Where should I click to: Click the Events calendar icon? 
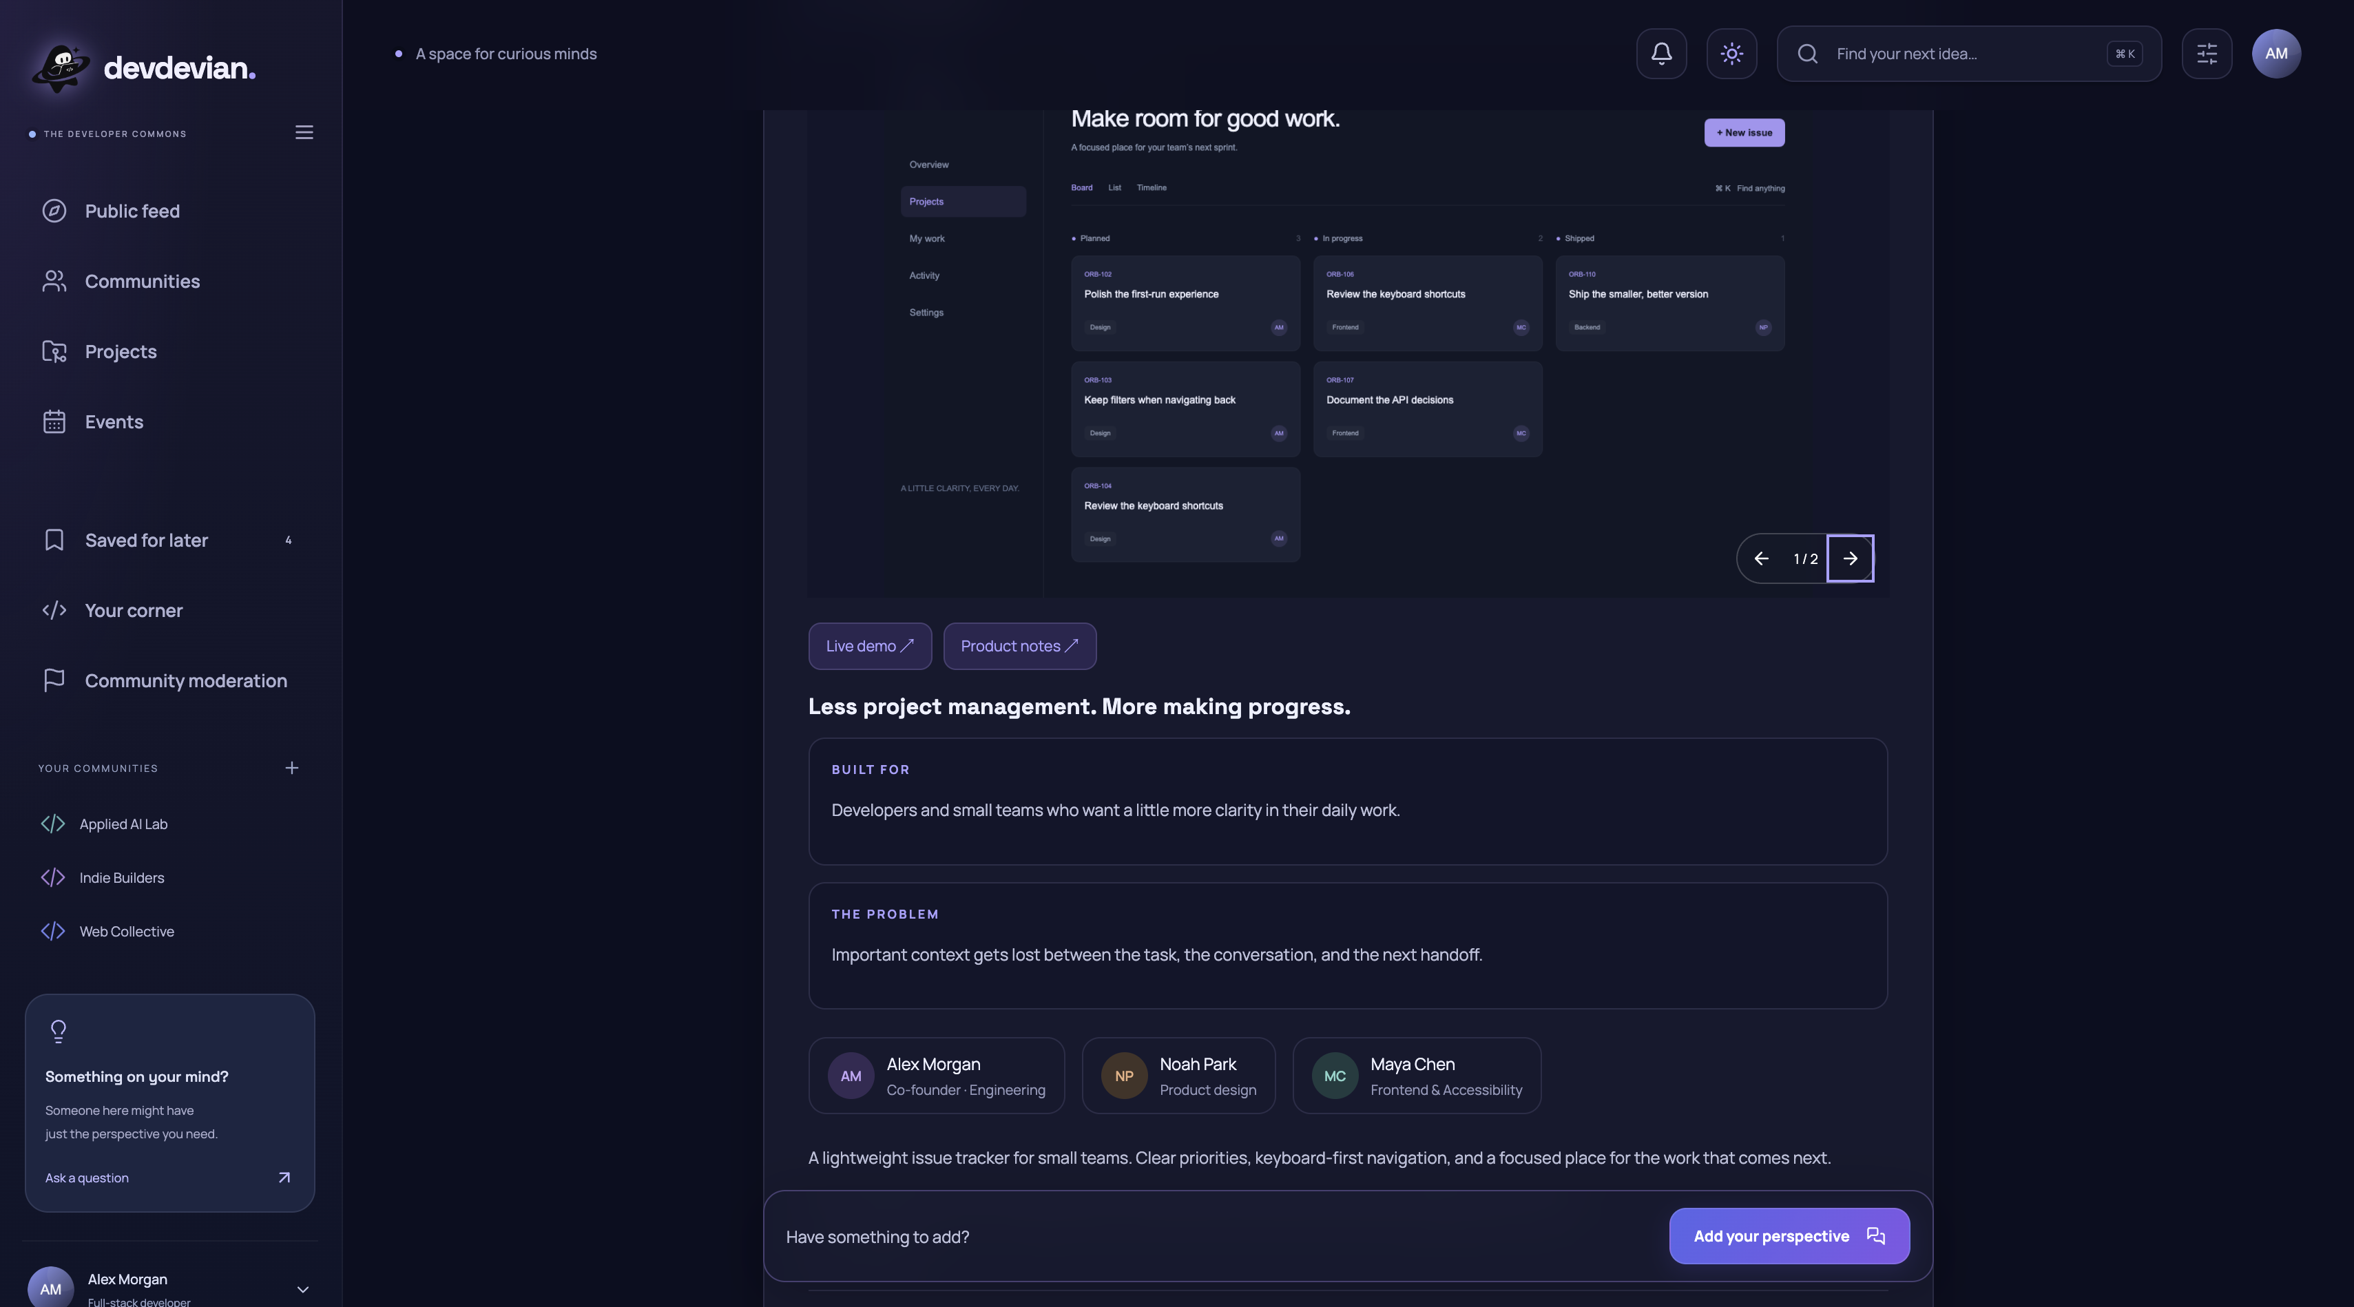[x=54, y=422]
